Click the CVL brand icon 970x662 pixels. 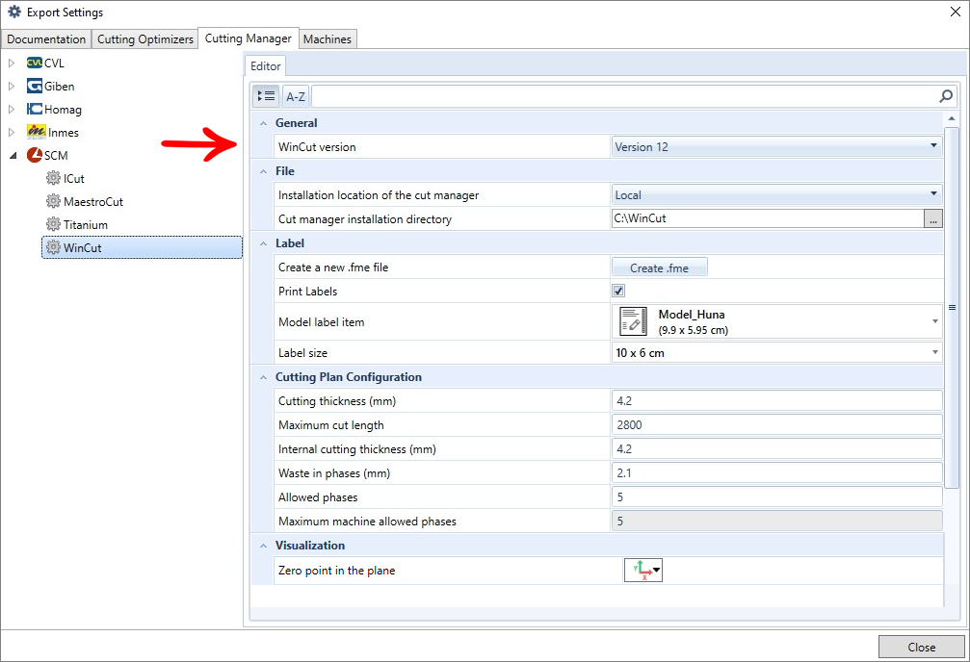click(x=35, y=64)
